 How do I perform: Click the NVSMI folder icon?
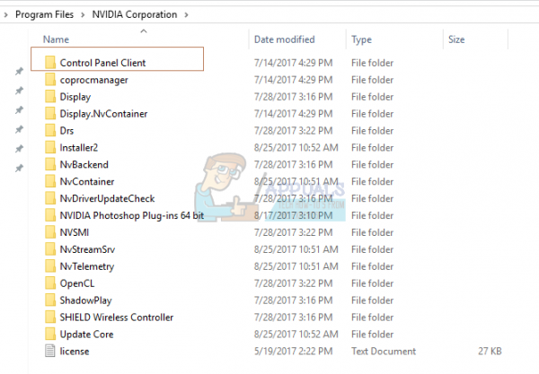tap(50, 232)
